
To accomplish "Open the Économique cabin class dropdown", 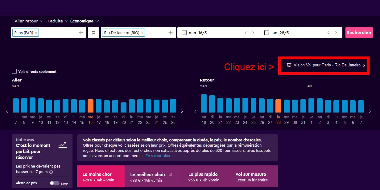I will (84, 21).
